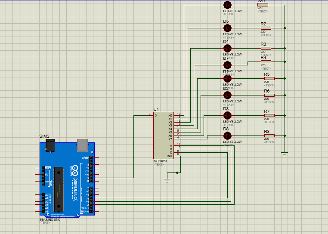The width and height of the screenshot is (328, 234).
Task: Click the R8 reference label
Action: [x=267, y=131]
